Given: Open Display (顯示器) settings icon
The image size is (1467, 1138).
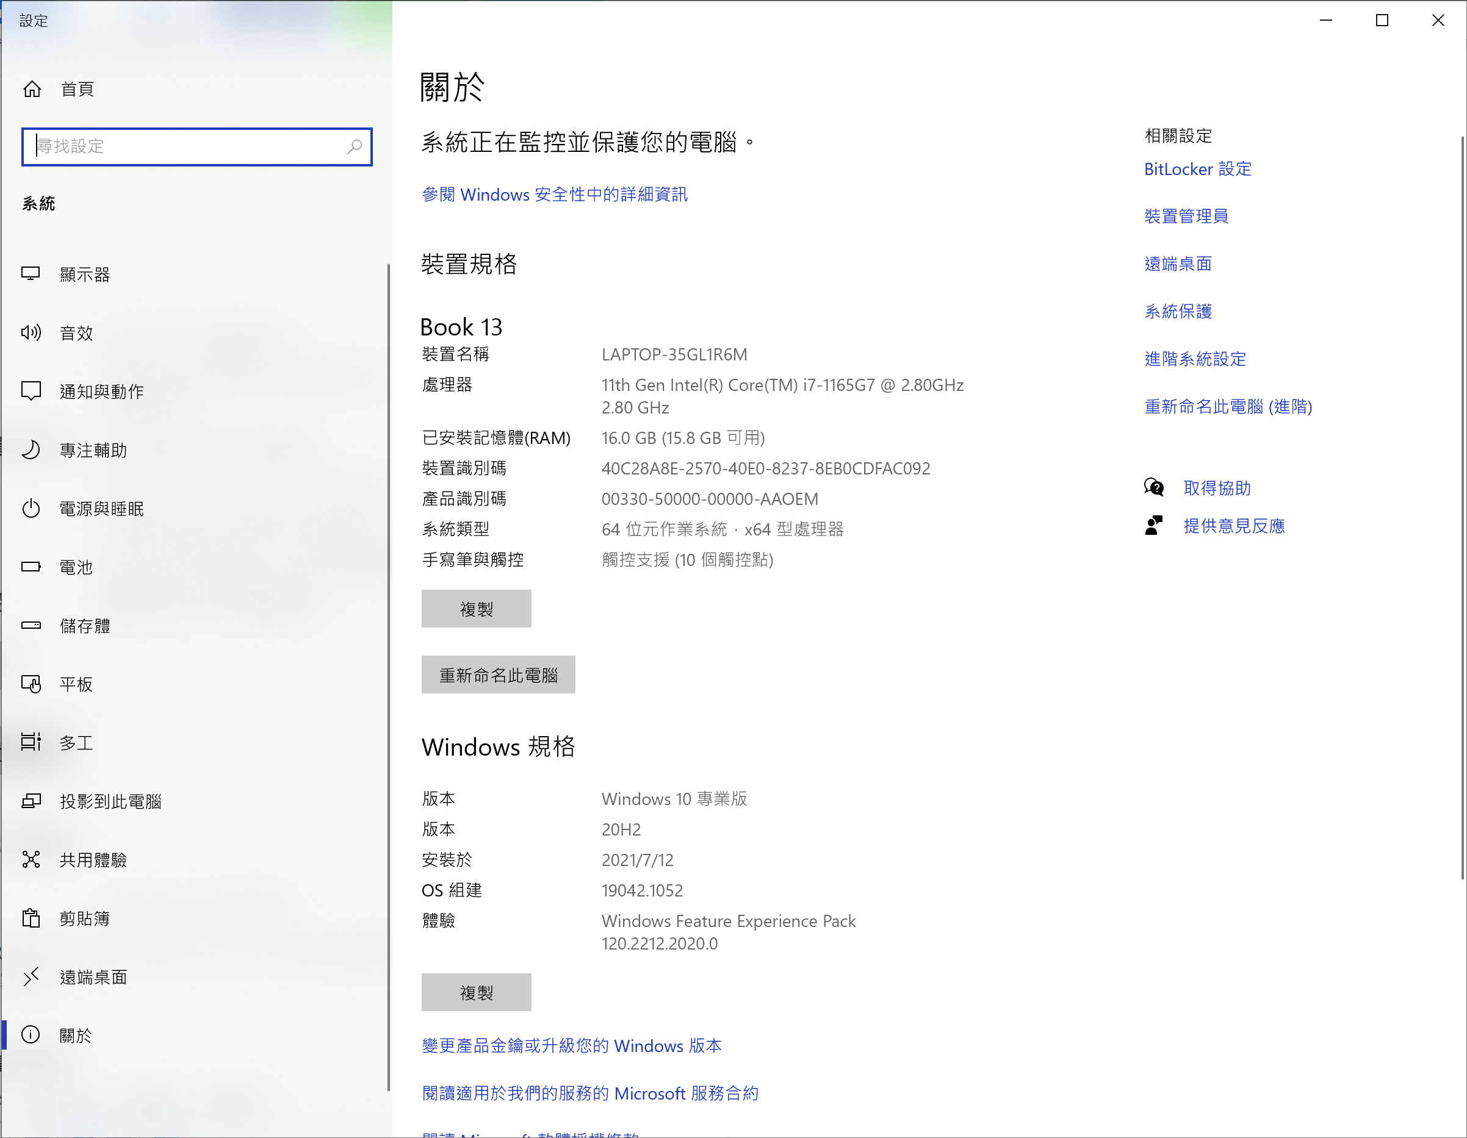Looking at the screenshot, I should [31, 274].
